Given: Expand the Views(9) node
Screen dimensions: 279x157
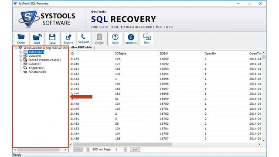Looking at the screenshot, I should 20,56.
